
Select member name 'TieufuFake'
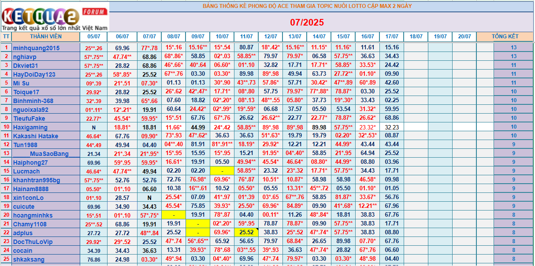[29, 118]
